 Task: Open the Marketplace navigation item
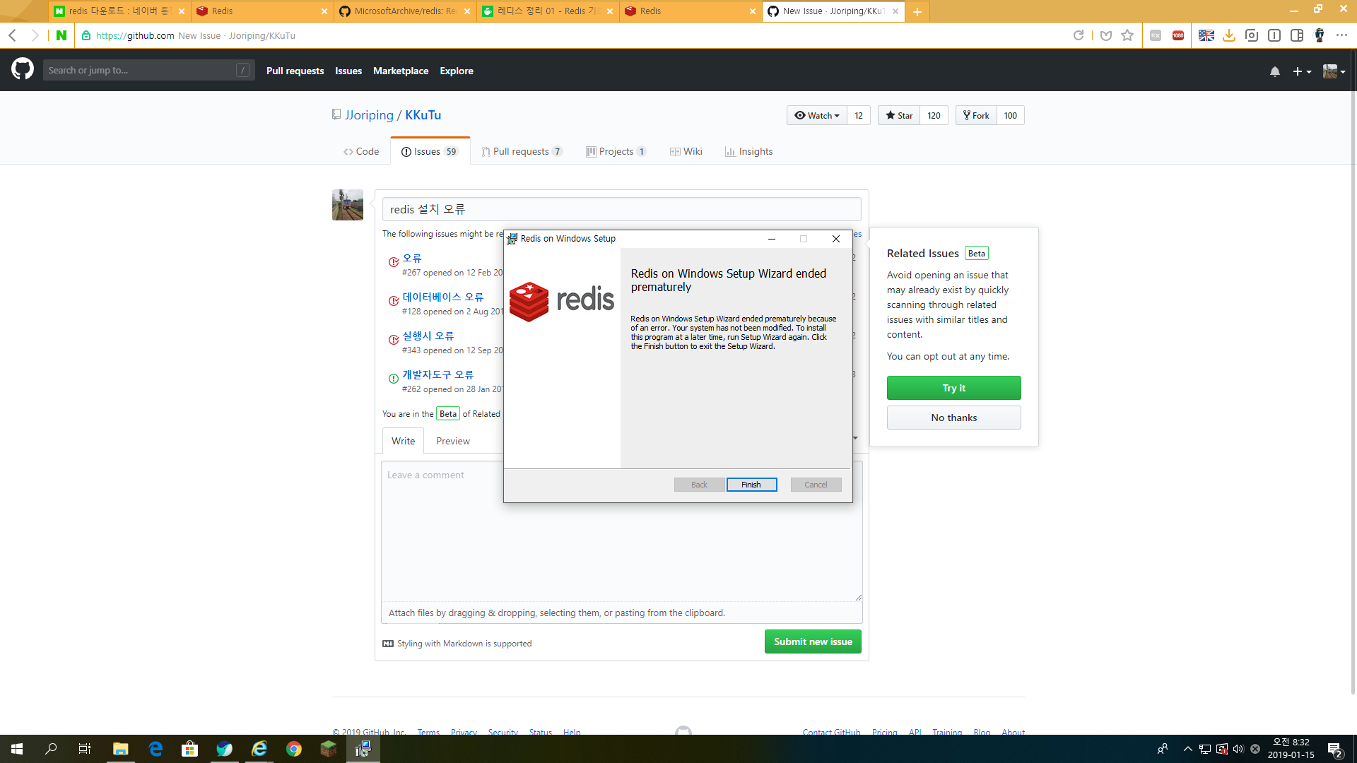click(401, 71)
